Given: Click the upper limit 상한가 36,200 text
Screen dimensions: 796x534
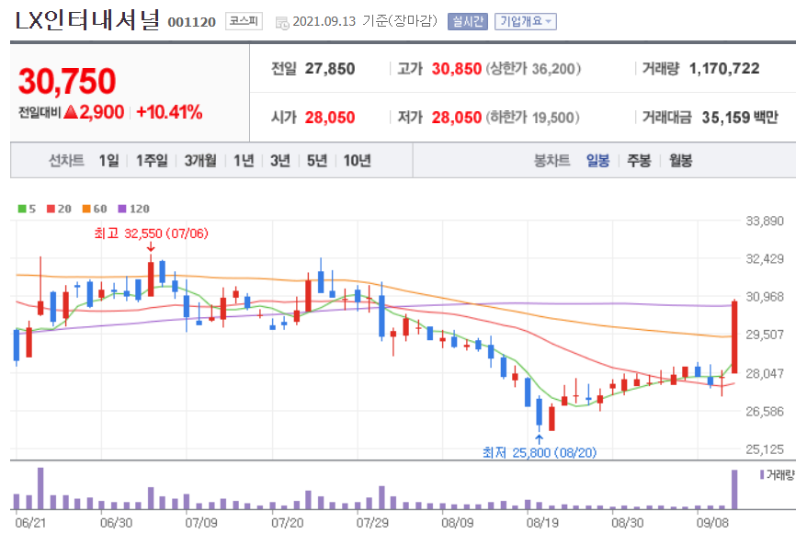Looking at the screenshot, I should [x=533, y=69].
